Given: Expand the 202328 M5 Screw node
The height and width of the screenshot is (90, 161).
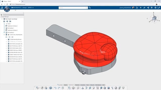Looking at the screenshot, I should point(6,57).
